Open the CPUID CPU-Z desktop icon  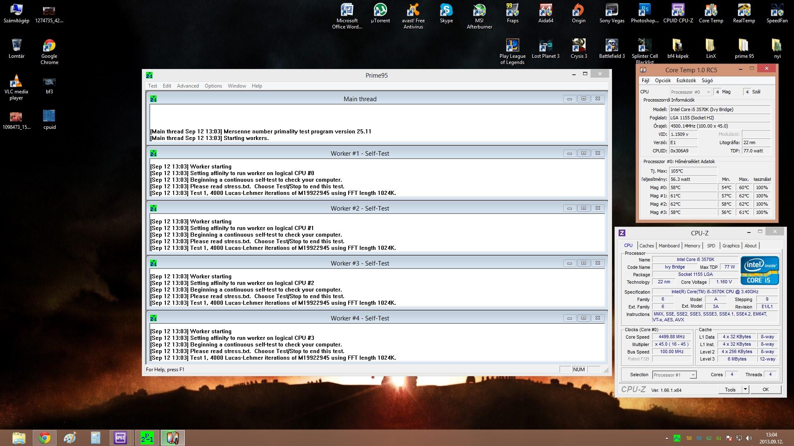[x=678, y=13]
